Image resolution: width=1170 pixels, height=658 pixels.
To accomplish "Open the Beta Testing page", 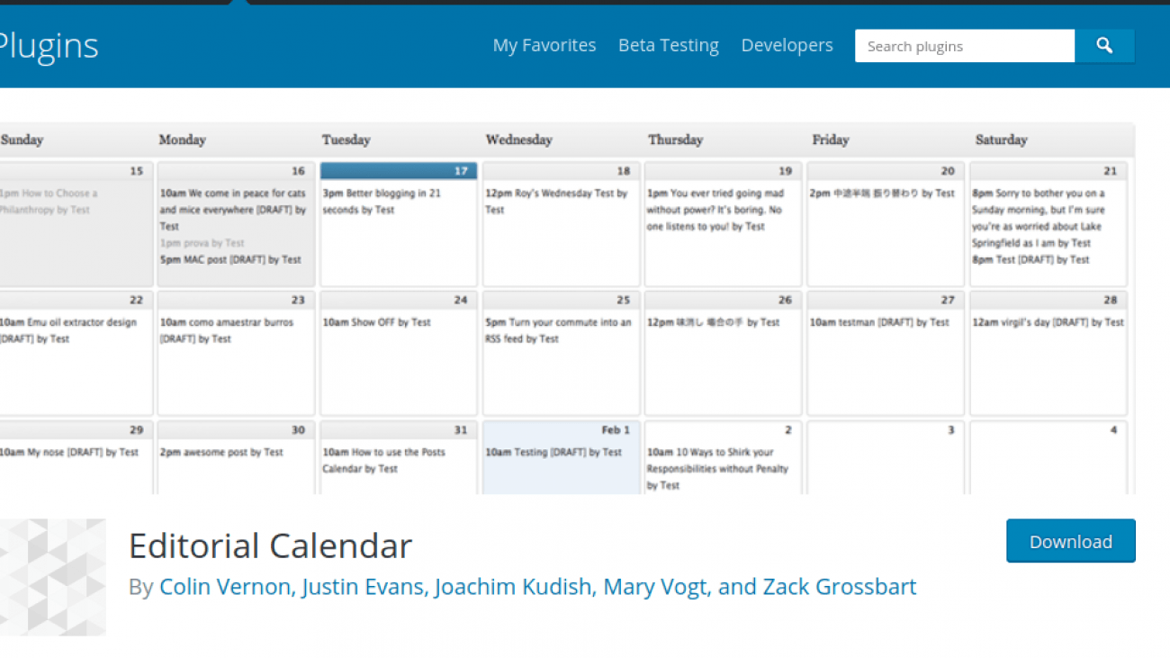I will point(669,45).
